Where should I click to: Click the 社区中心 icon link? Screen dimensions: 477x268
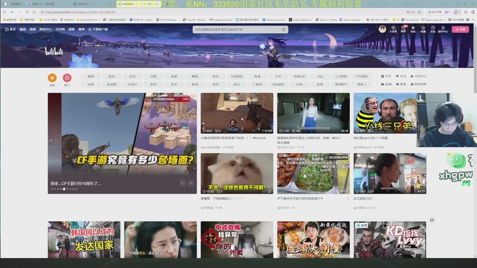point(419,76)
